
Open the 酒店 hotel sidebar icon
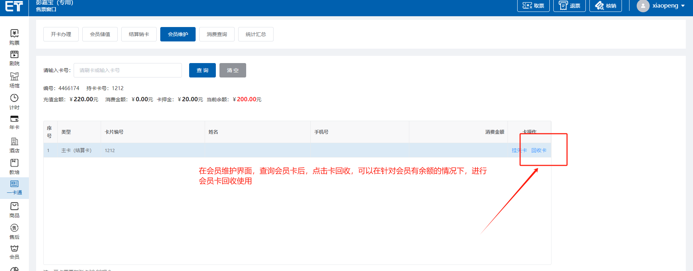pyautogui.click(x=14, y=142)
